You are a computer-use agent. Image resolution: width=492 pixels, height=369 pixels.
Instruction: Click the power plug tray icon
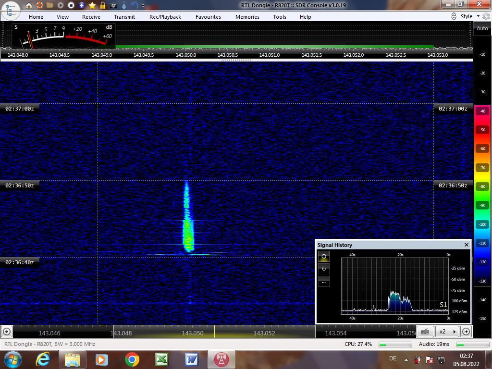pyautogui.click(x=418, y=359)
